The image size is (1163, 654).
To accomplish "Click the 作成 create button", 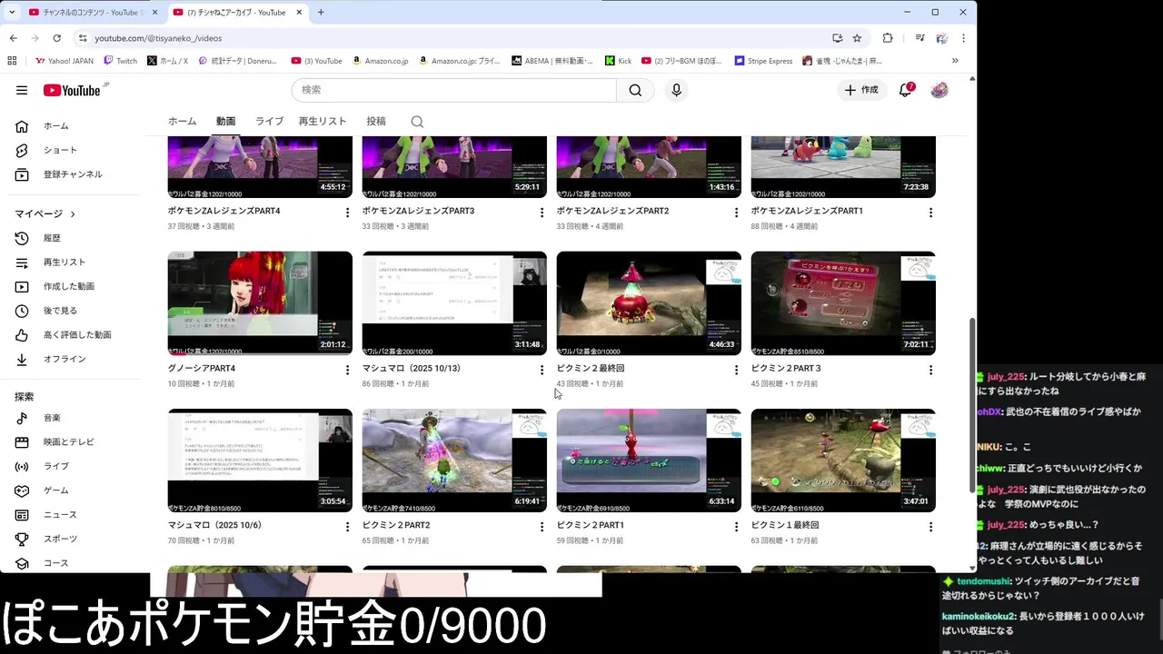I will tap(861, 90).
